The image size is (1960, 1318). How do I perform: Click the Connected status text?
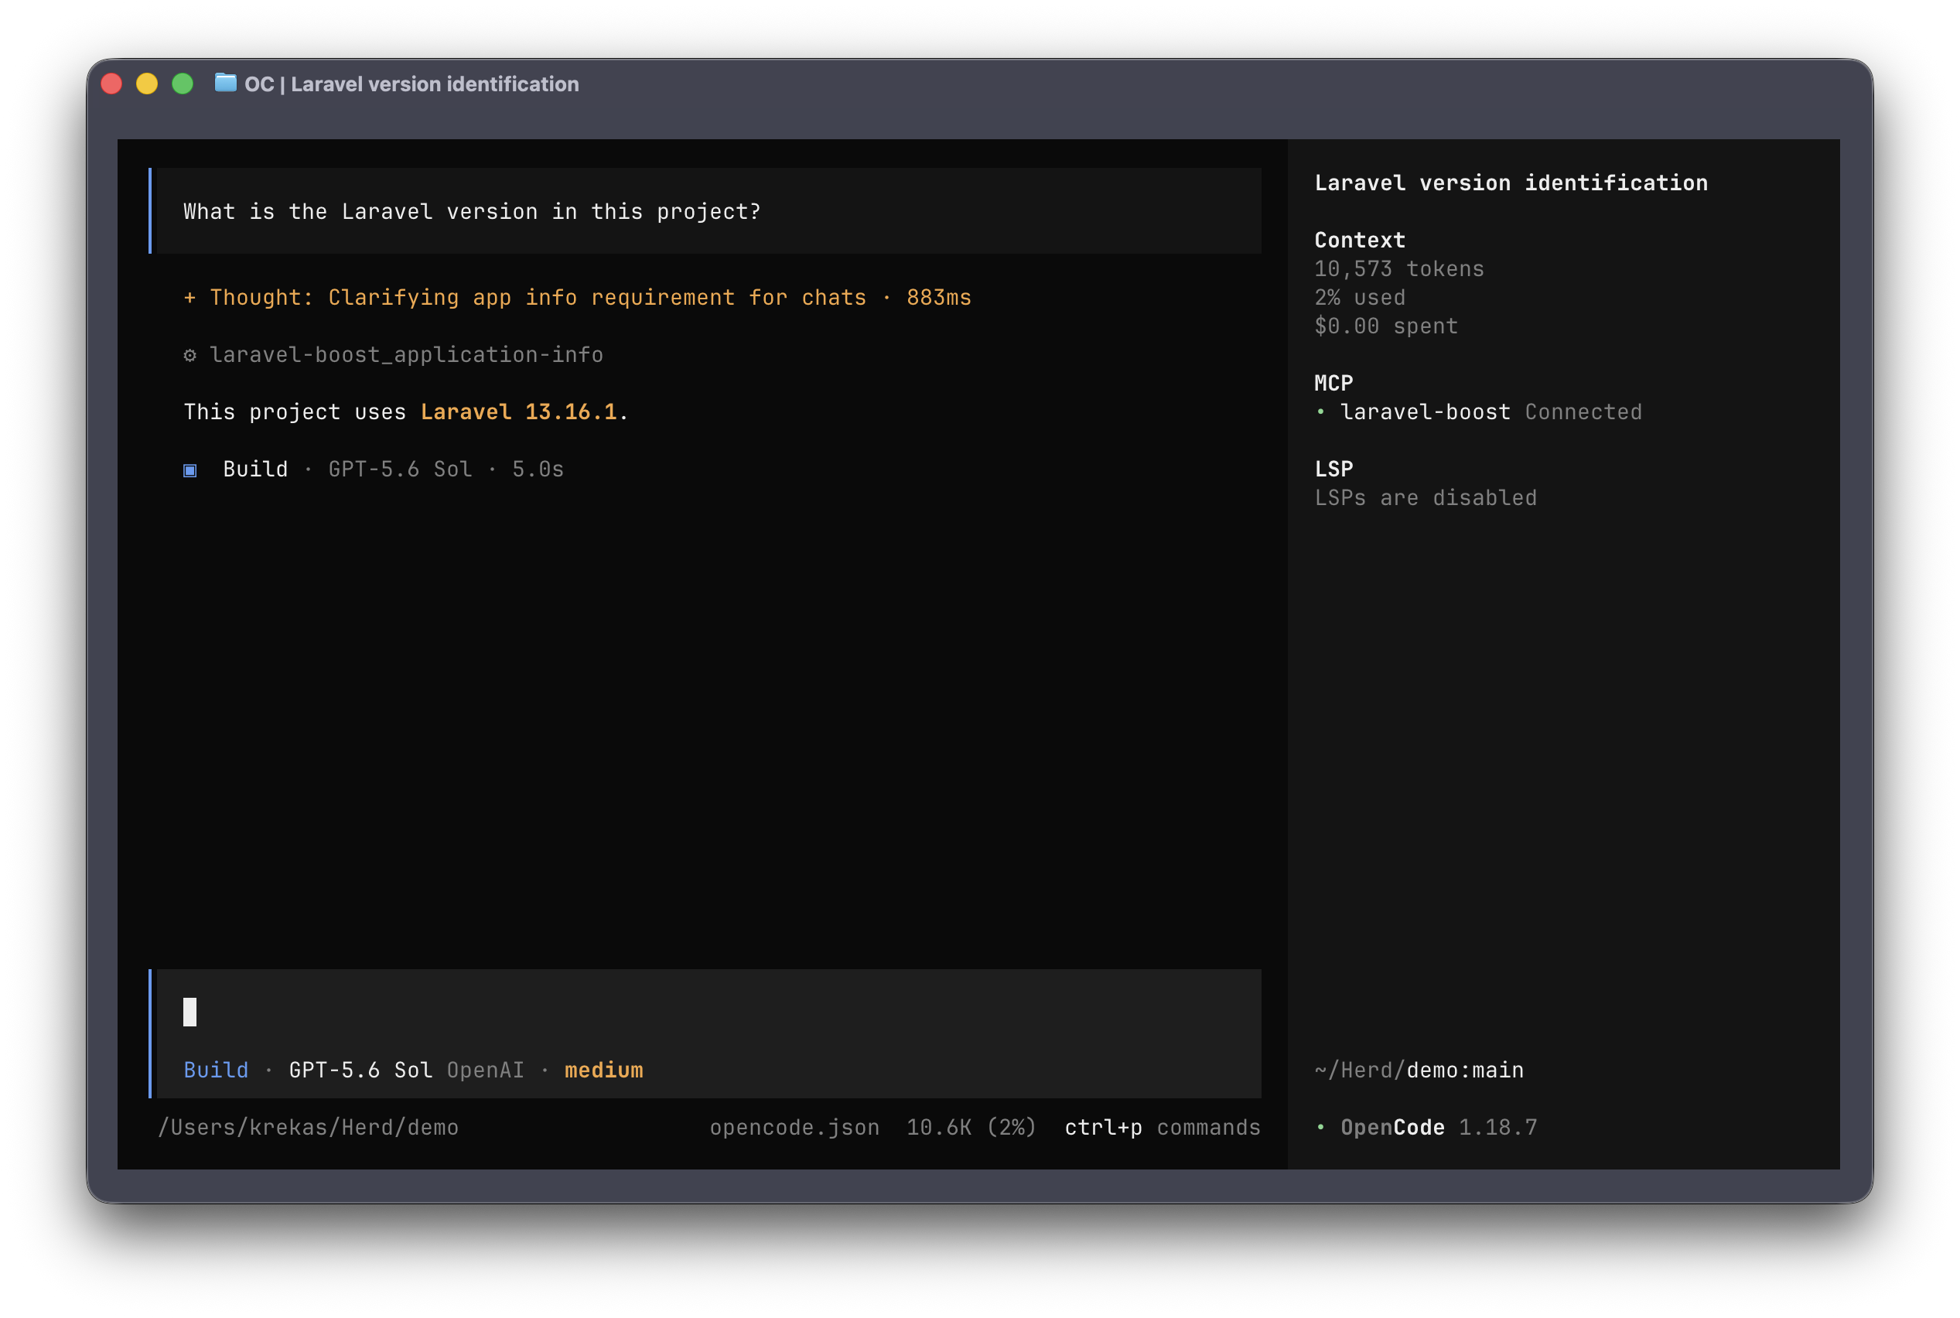(1583, 411)
